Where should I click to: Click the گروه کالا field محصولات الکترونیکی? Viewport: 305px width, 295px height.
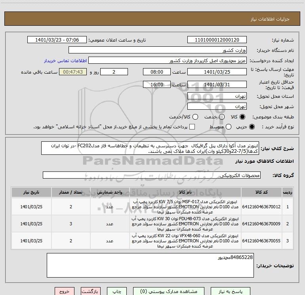pyautogui.click(x=152, y=175)
